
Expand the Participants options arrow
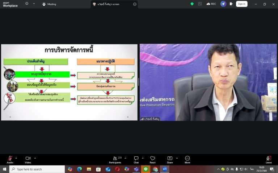[x=125, y=158]
